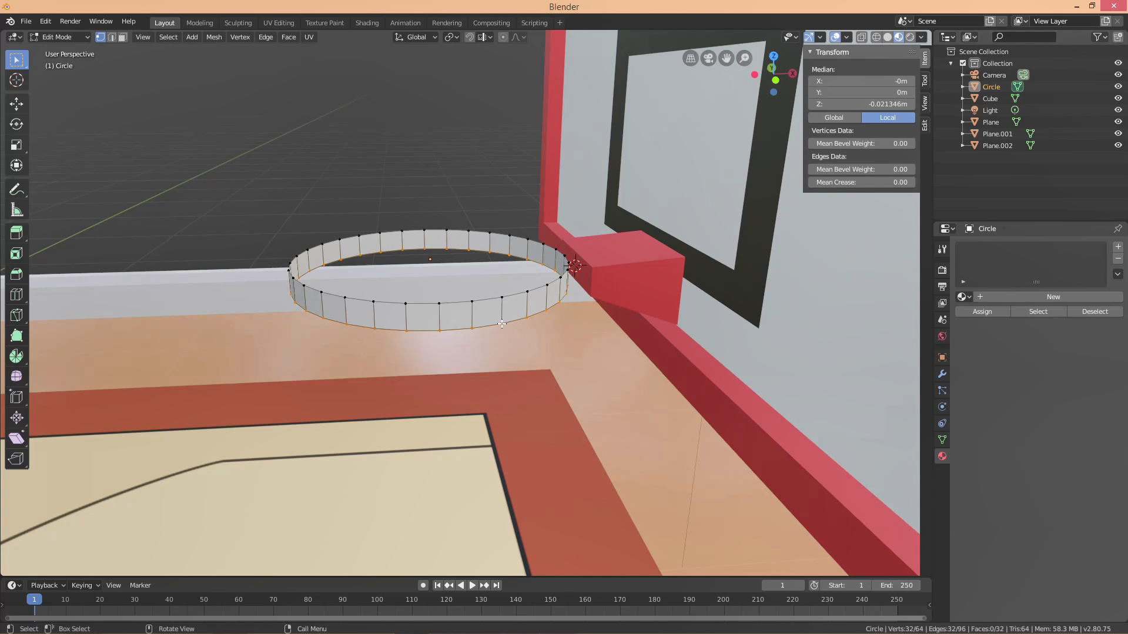Collapse the Transform panel
This screenshot has height=634, width=1128.
pyautogui.click(x=810, y=52)
